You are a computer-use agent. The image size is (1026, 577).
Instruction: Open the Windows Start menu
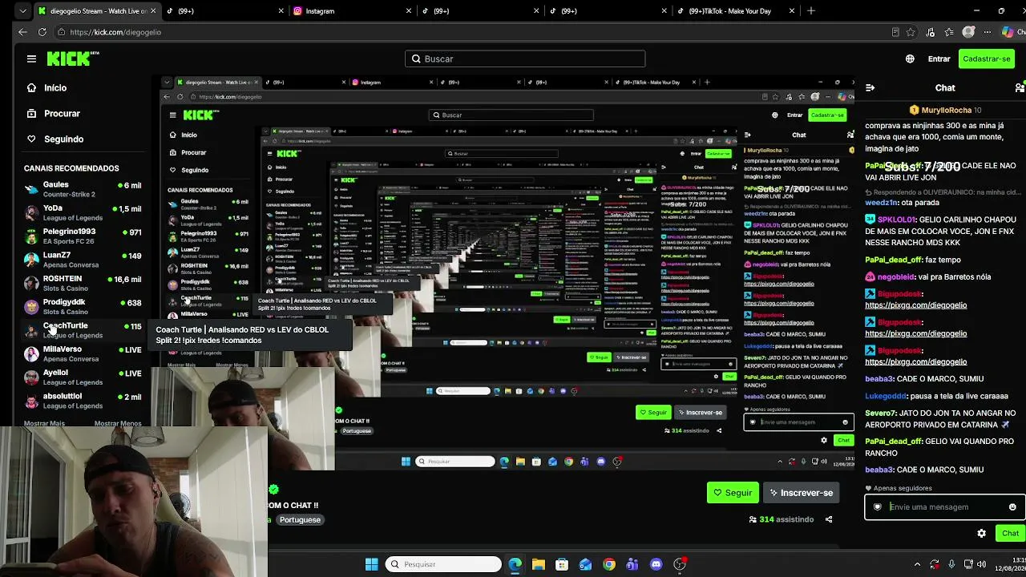372,564
